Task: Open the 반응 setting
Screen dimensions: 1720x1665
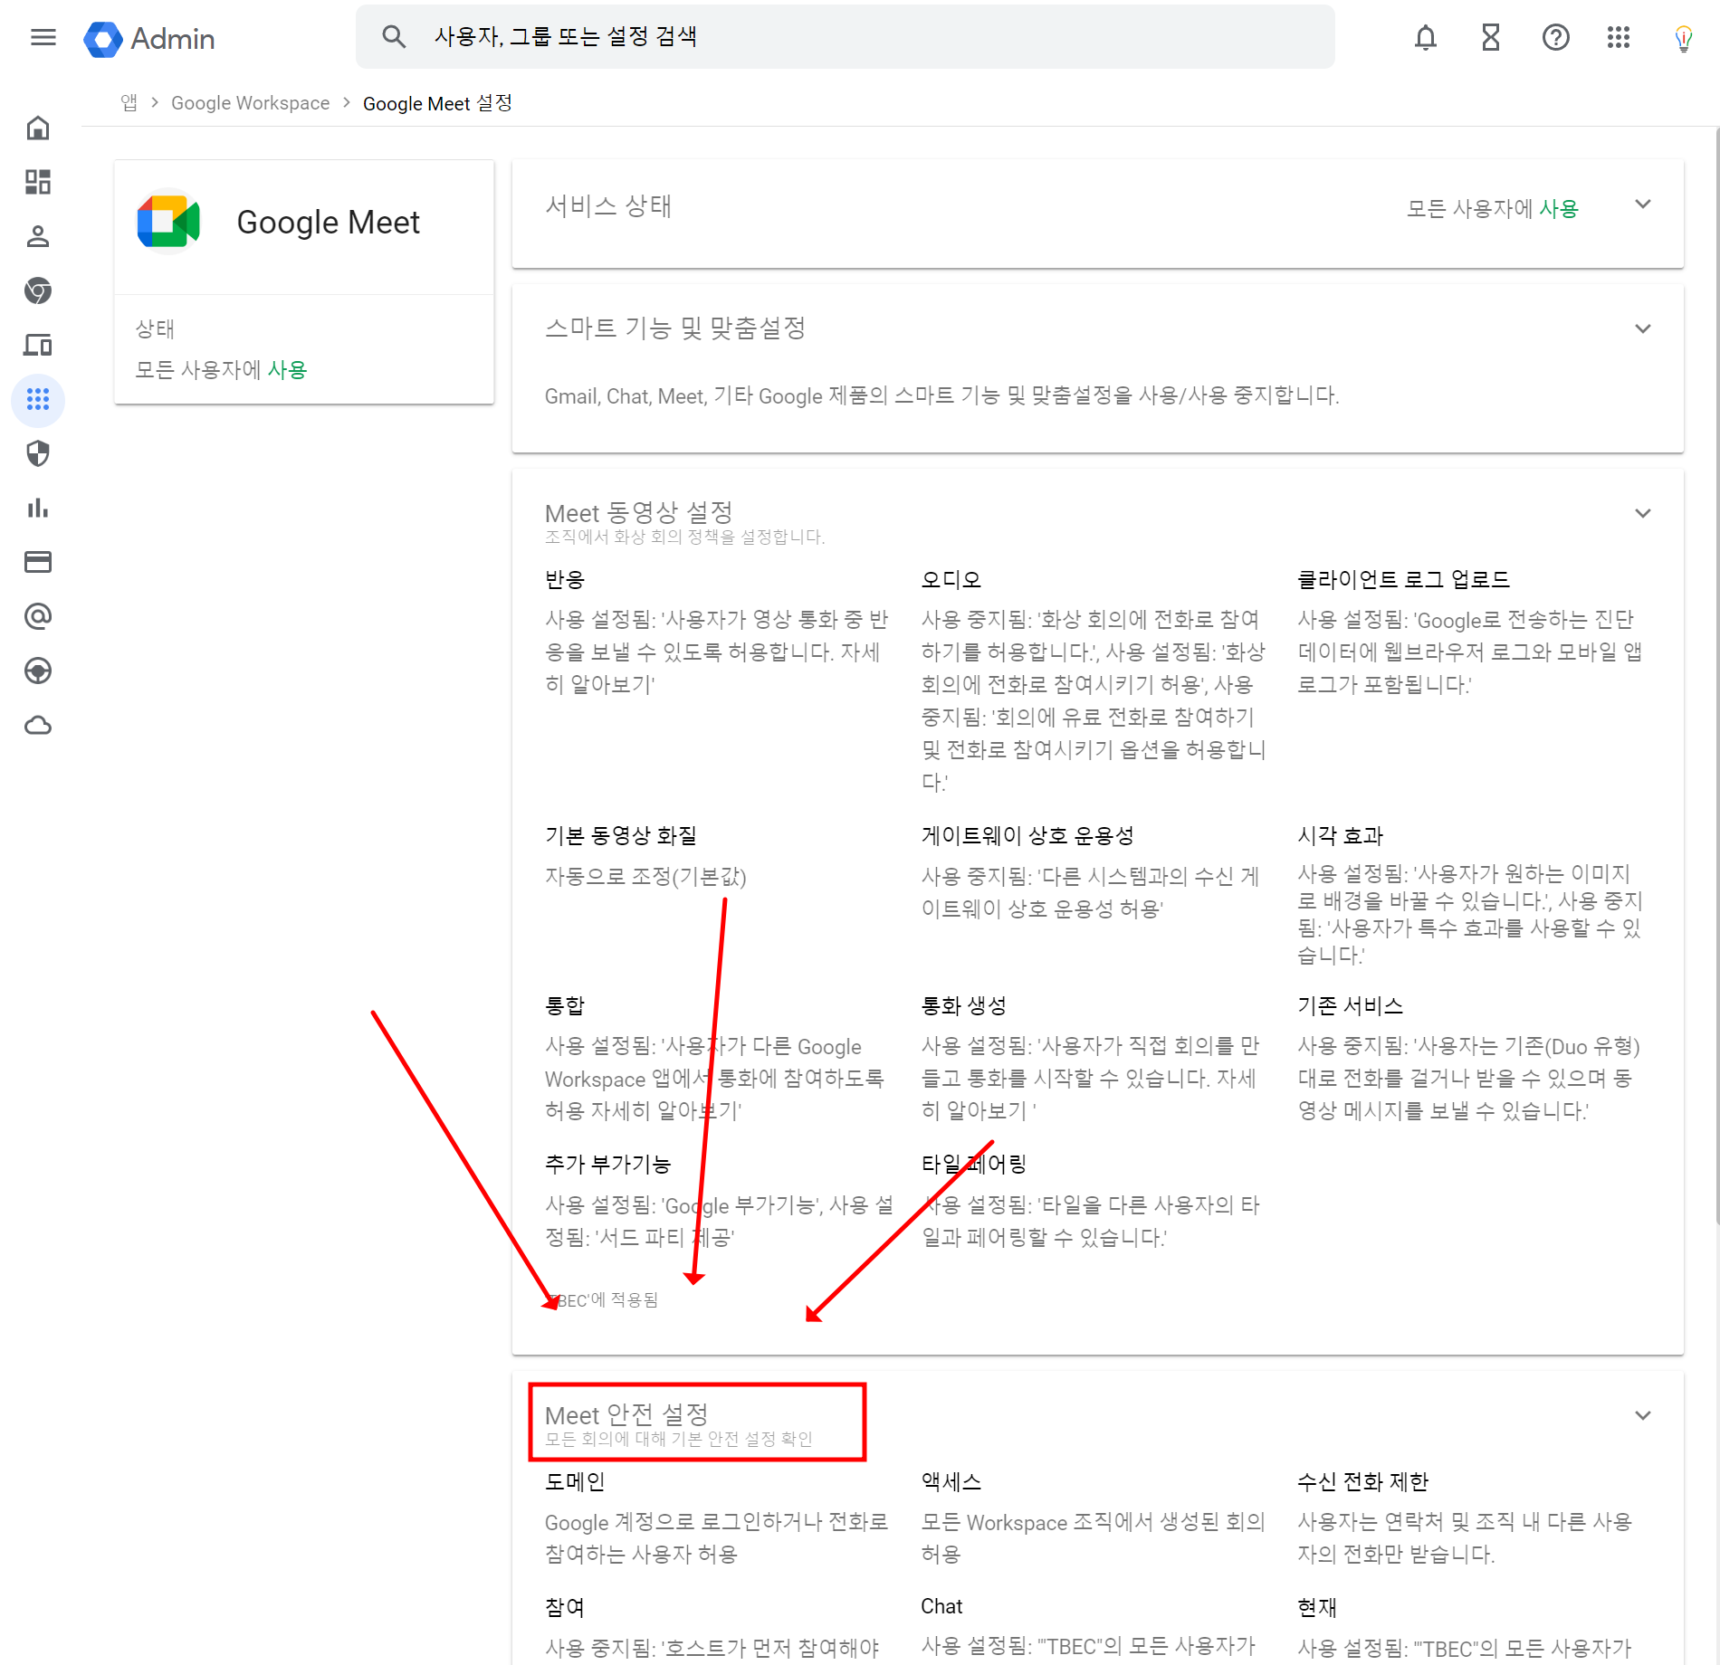Action: (x=565, y=579)
